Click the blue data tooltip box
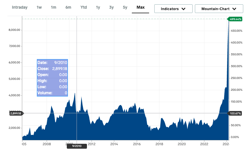Screen dimensions: 249x153 52,78
